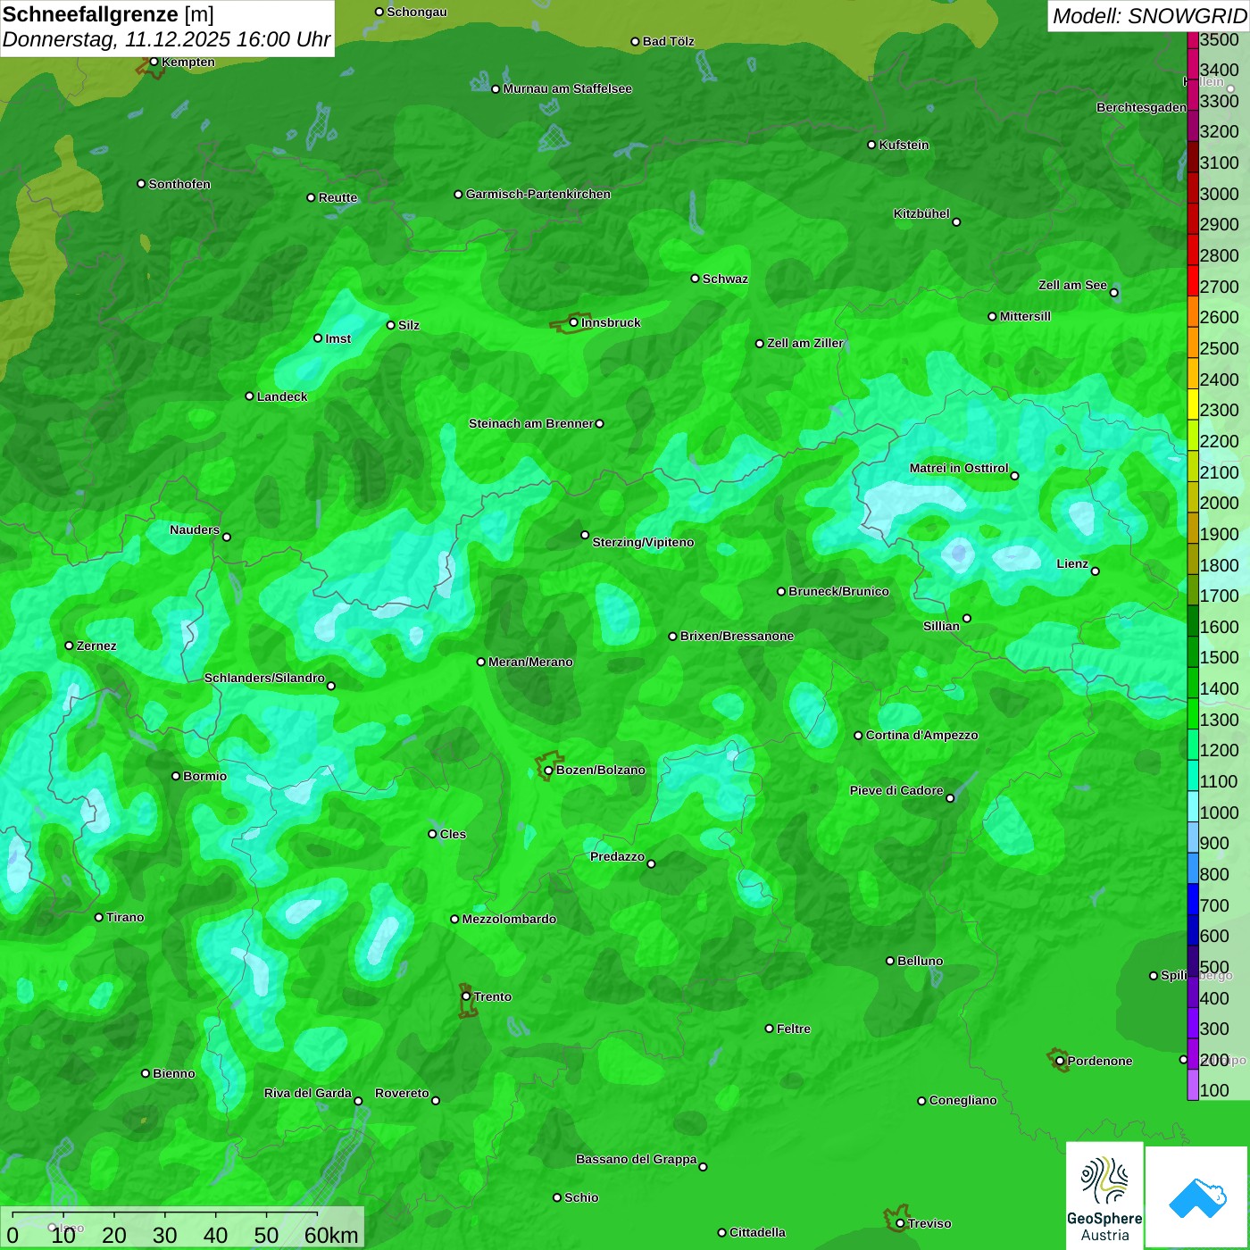Click the Bad Tölz label
This screenshot has width=1250, height=1250.
point(669,41)
